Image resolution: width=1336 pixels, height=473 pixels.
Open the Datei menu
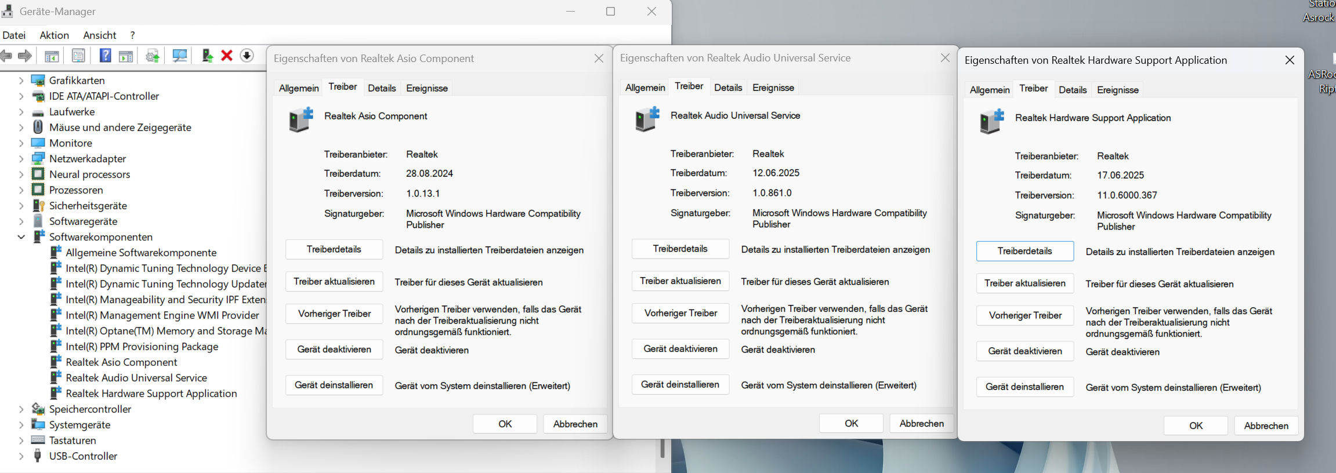tap(14, 35)
